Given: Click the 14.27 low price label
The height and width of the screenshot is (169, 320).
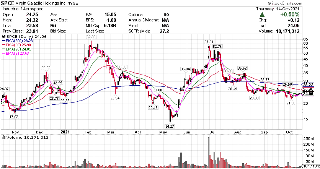Looking at the screenshot, I should (x=170, y=126).
